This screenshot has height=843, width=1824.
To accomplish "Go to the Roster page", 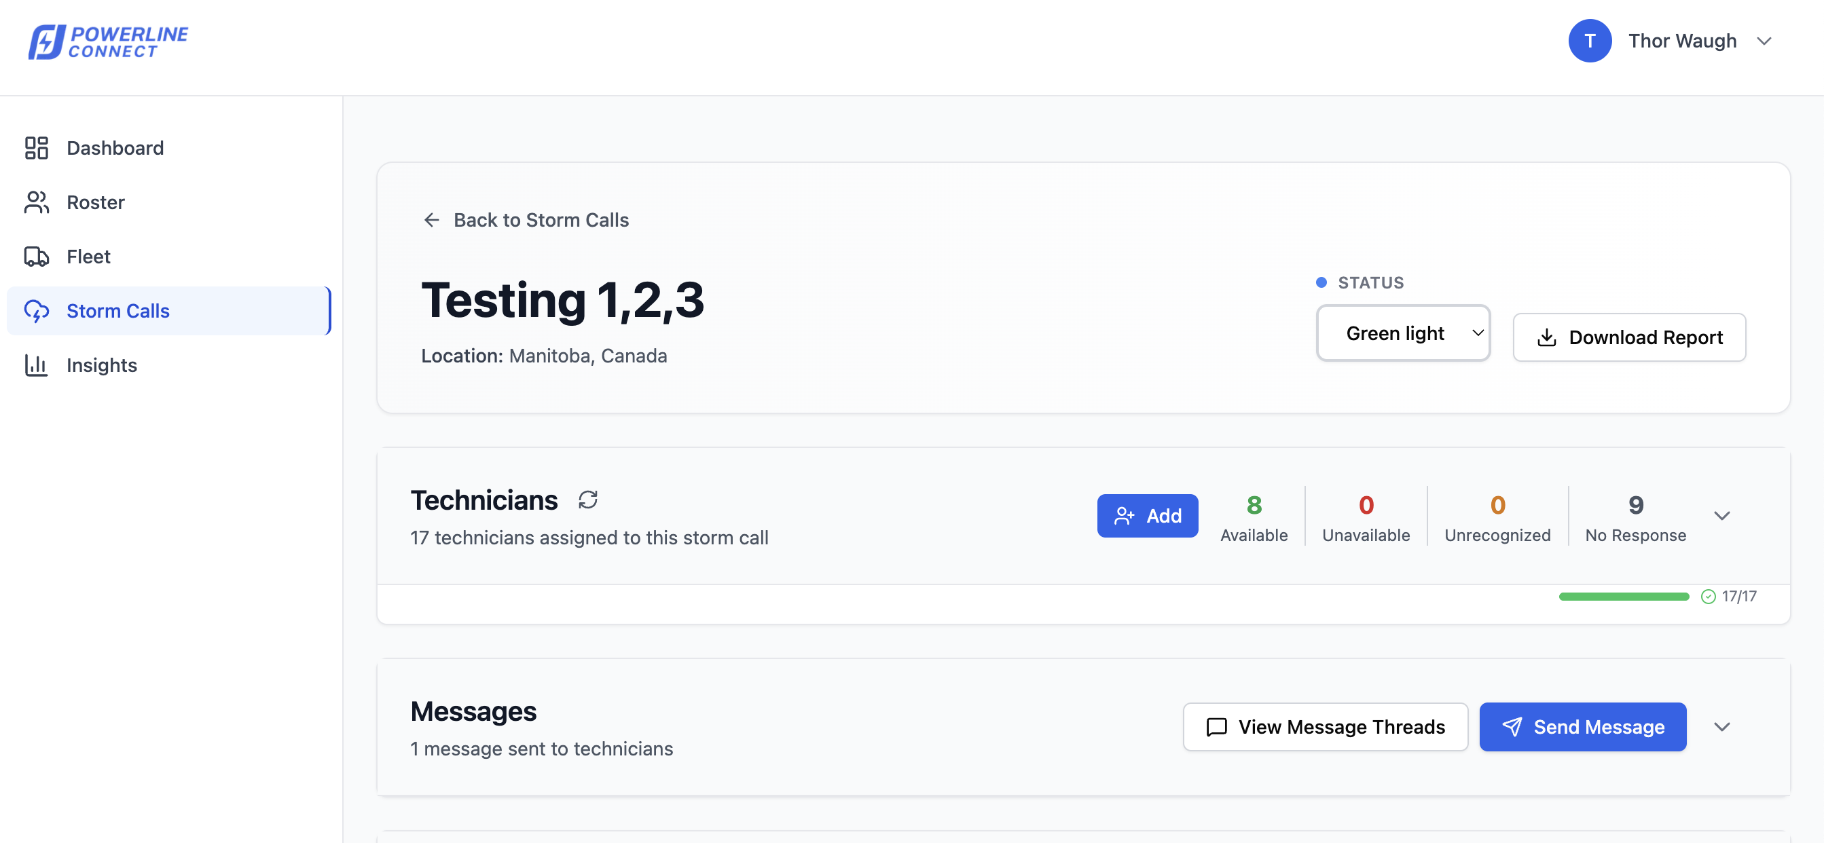I will tap(168, 202).
